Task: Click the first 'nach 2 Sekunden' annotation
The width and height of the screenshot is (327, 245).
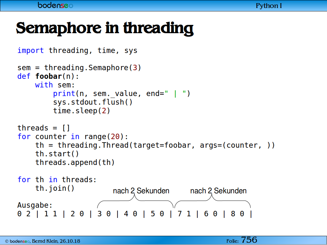Action: pos(141,191)
